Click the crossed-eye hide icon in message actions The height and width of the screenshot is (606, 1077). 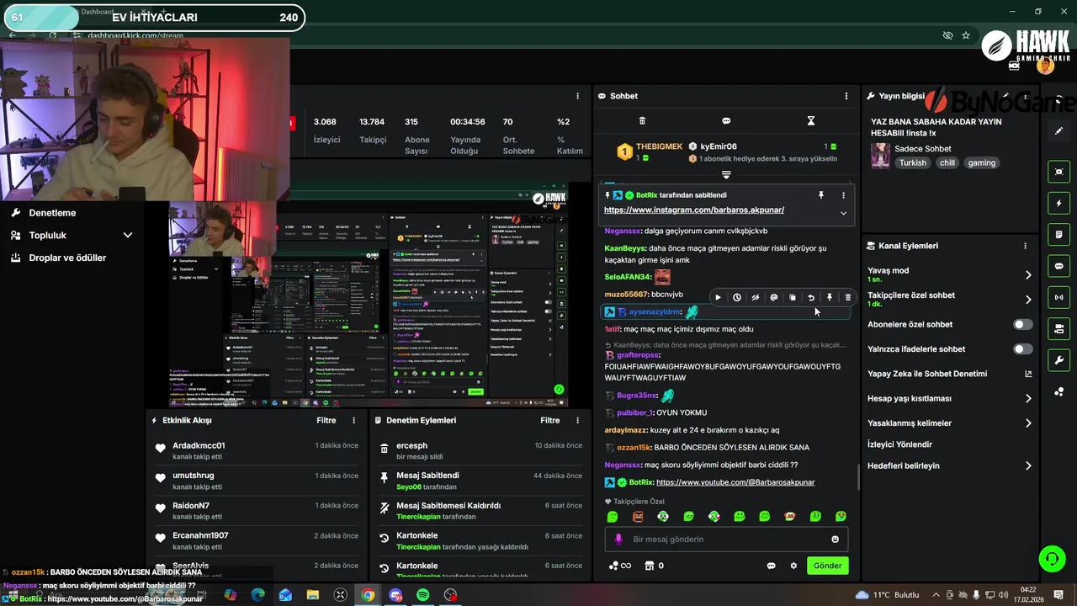[x=756, y=297]
